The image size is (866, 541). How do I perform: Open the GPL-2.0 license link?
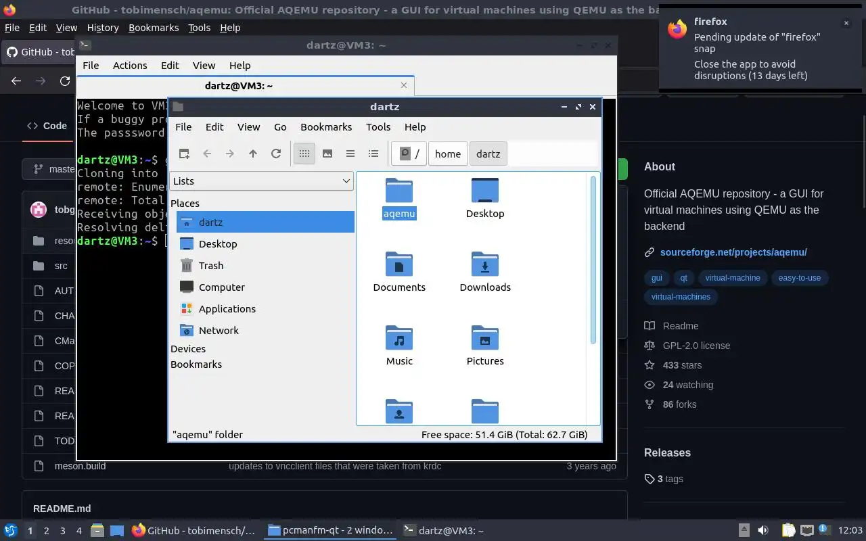pos(696,346)
